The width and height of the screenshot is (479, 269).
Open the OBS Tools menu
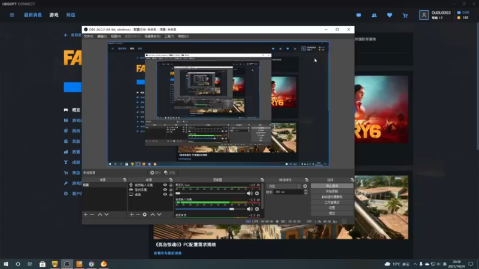pos(169,36)
